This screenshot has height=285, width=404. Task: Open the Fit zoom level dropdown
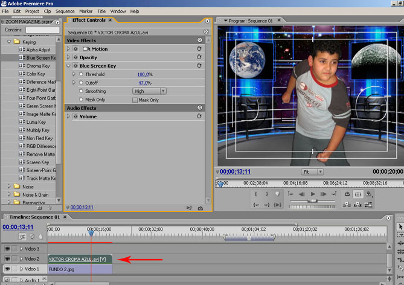tap(312, 171)
